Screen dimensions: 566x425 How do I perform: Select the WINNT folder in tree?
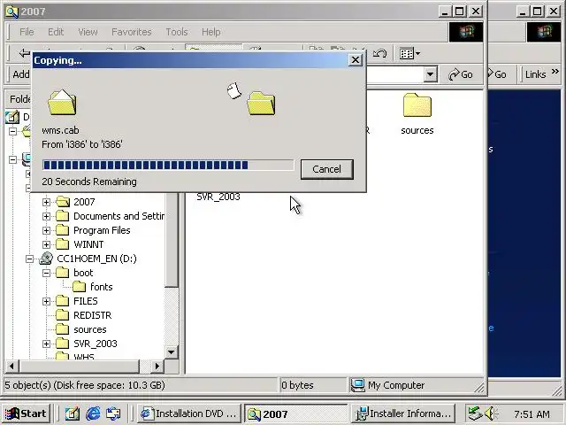tap(80, 244)
